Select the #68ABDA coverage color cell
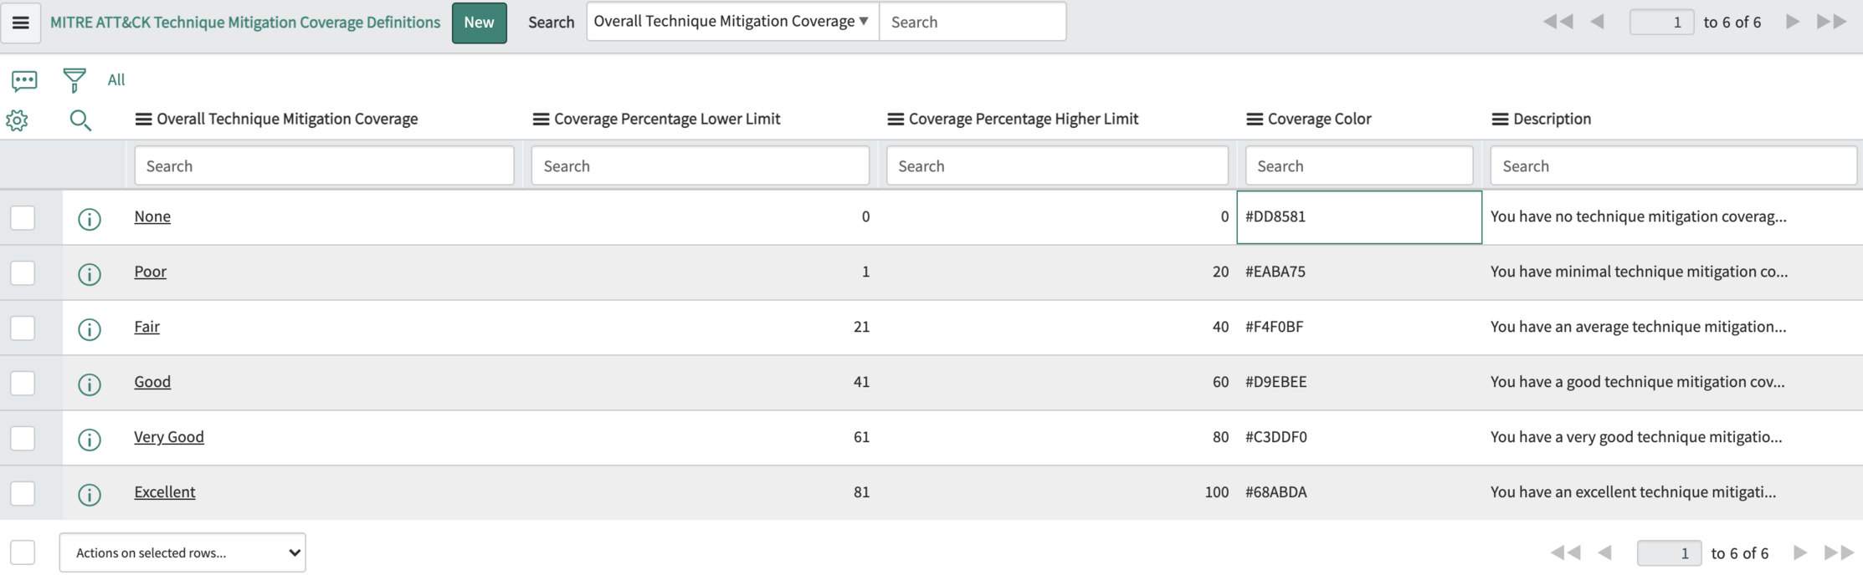The height and width of the screenshot is (575, 1863). pos(1359,493)
